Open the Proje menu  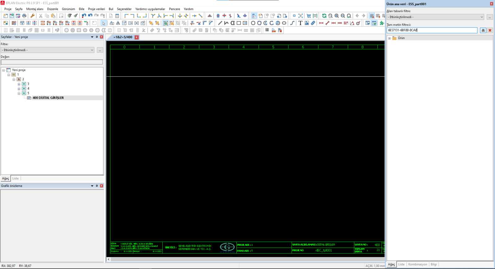(8, 9)
